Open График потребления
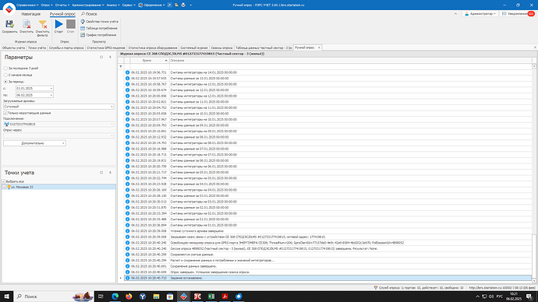Screen dimensions: 538x302 pyautogui.click(x=98, y=35)
